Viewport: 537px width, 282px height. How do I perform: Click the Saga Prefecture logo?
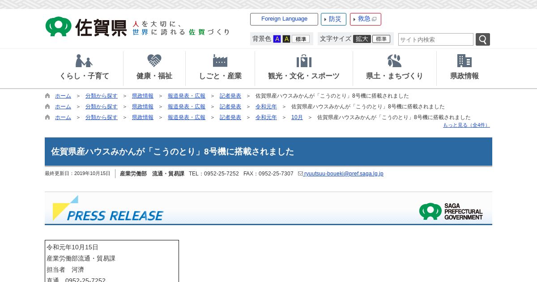[x=86, y=27]
